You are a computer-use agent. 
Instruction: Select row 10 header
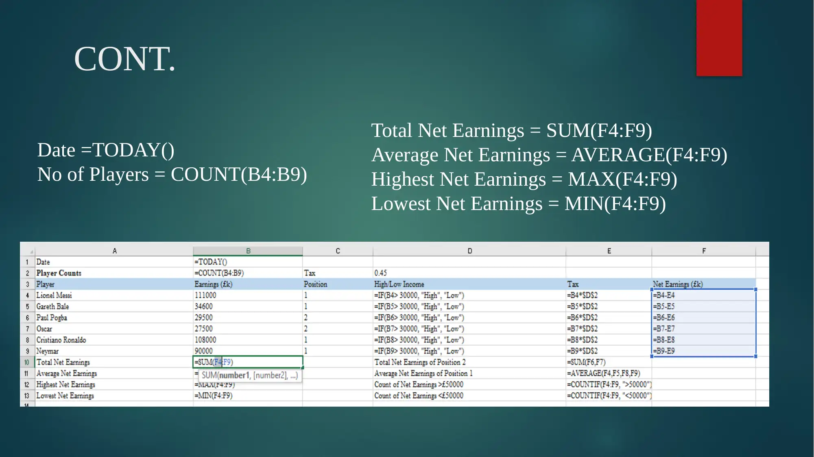(x=27, y=362)
